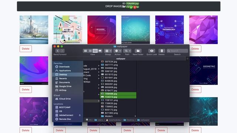Select file 594884.jpg

point(118,68)
